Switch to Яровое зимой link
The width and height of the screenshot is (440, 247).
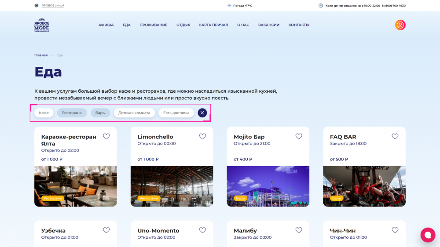click(x=53, y=6)
